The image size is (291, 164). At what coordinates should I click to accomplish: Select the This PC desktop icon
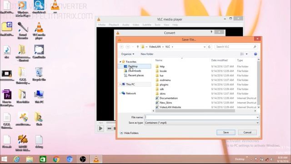[39, 97]
